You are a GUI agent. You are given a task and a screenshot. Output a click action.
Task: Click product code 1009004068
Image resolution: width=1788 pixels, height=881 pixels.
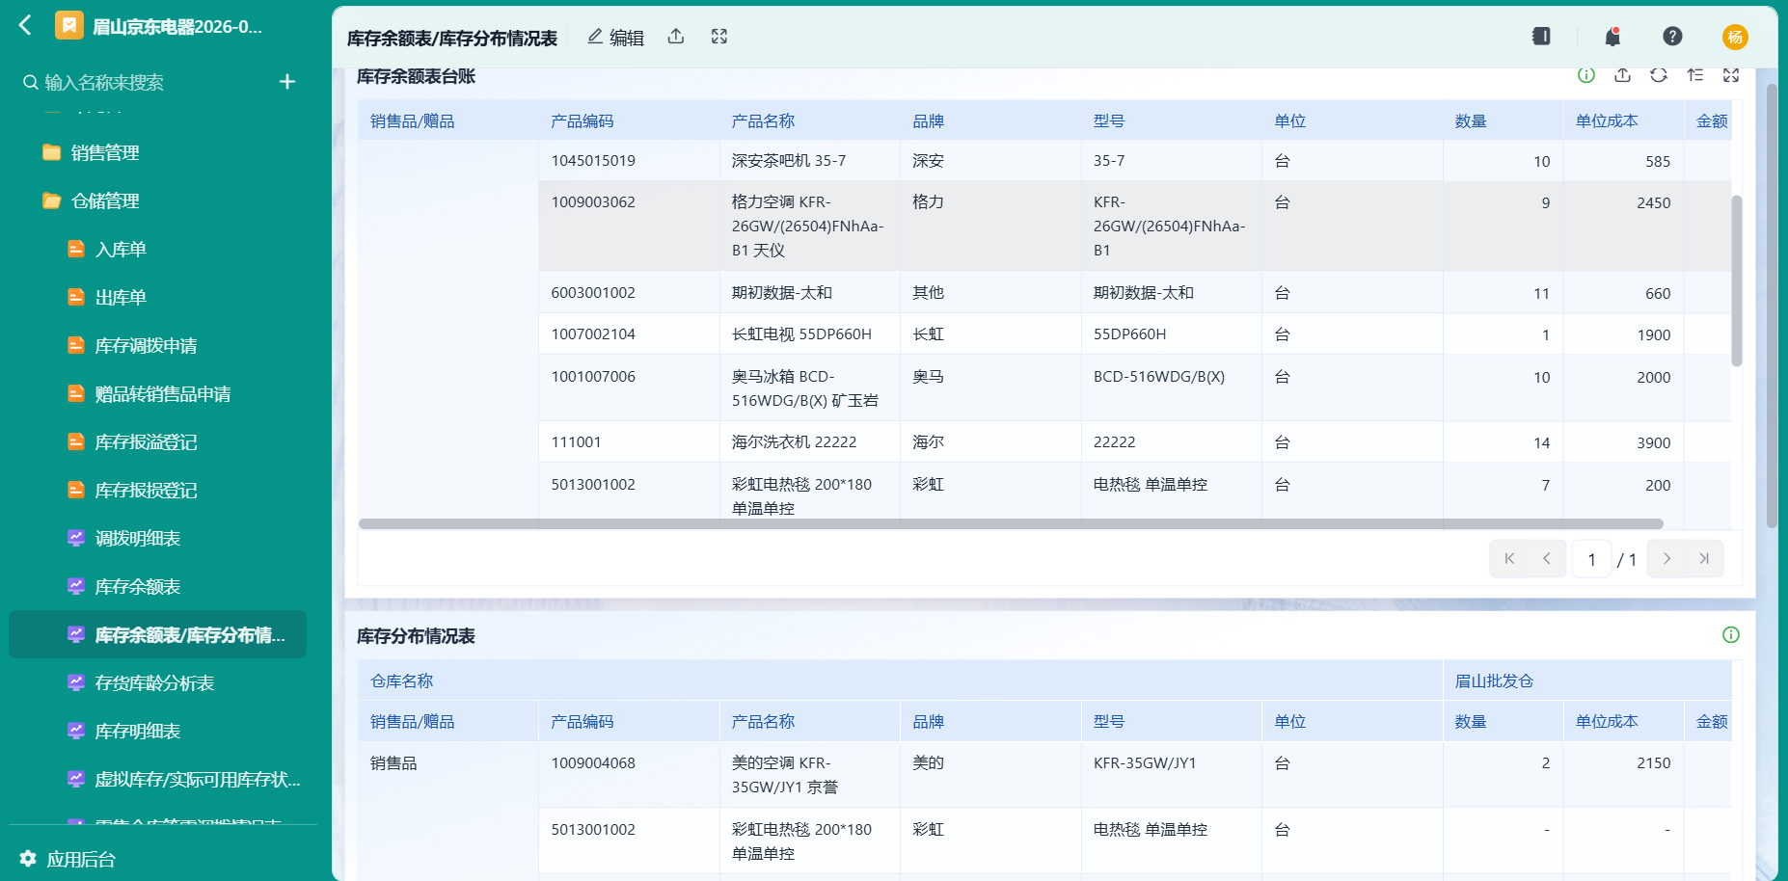point(593,763)
